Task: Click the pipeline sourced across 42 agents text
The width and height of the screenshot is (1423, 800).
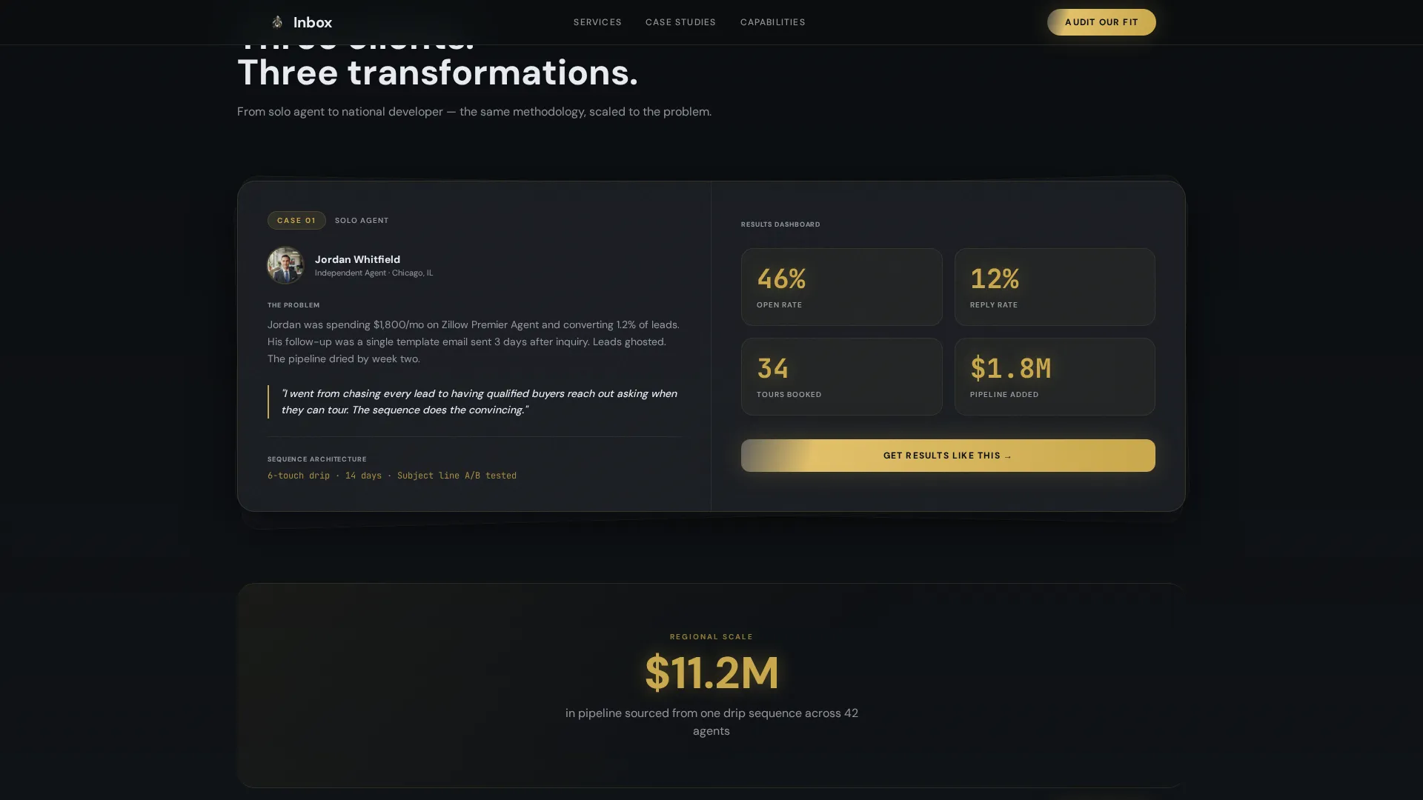Action: click(711, 722)
